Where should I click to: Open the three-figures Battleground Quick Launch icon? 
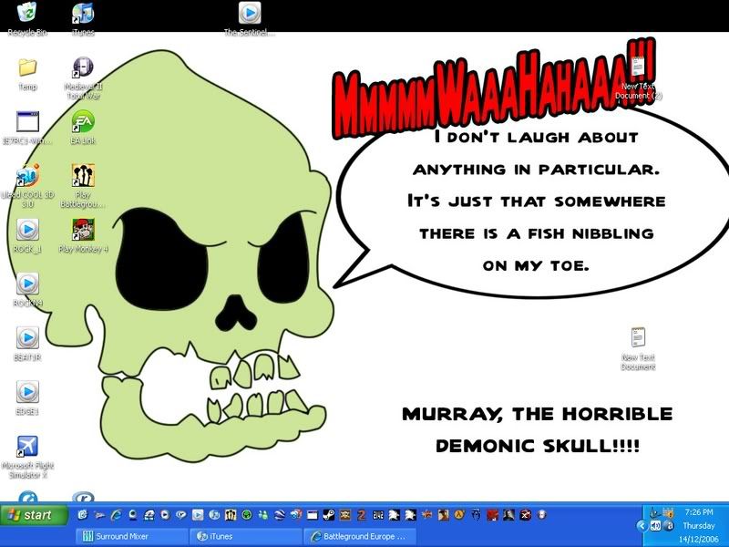pos(231,514)
